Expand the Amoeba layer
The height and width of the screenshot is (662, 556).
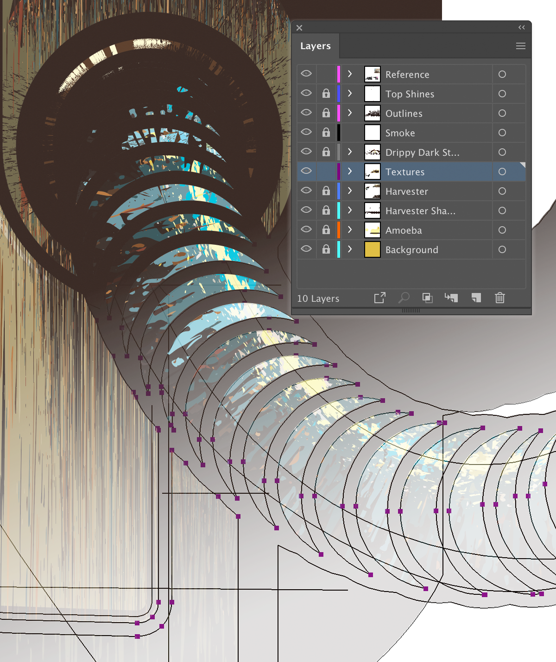[x=350, y=229]
